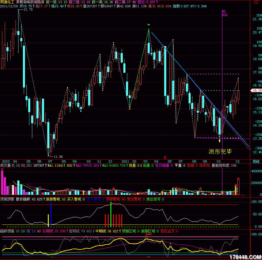Open the 成交量 indicator label
Viewport: 262px width, 260px height.
[x=5, y=166]
